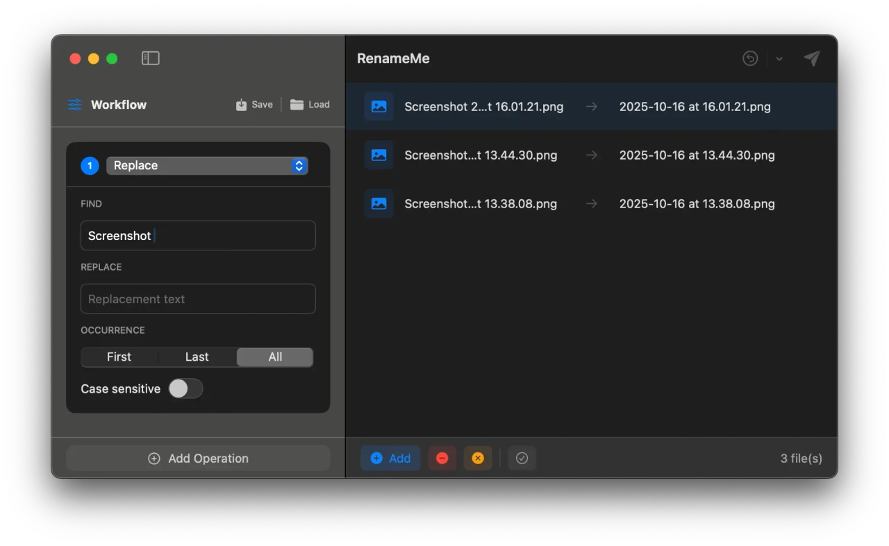Select file Screenshot...t 13.38.08.png

481,203
